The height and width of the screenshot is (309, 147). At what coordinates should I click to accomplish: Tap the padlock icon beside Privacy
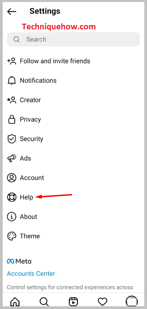click(11, 120)
